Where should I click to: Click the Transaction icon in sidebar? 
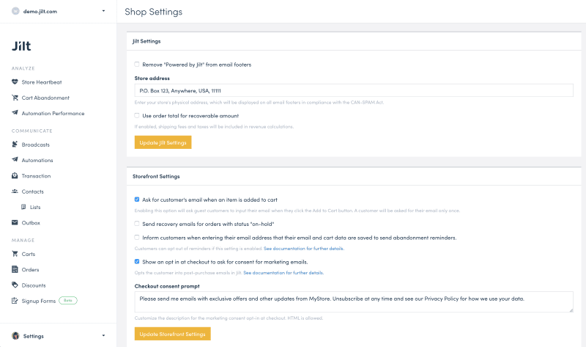click(15, 175)
